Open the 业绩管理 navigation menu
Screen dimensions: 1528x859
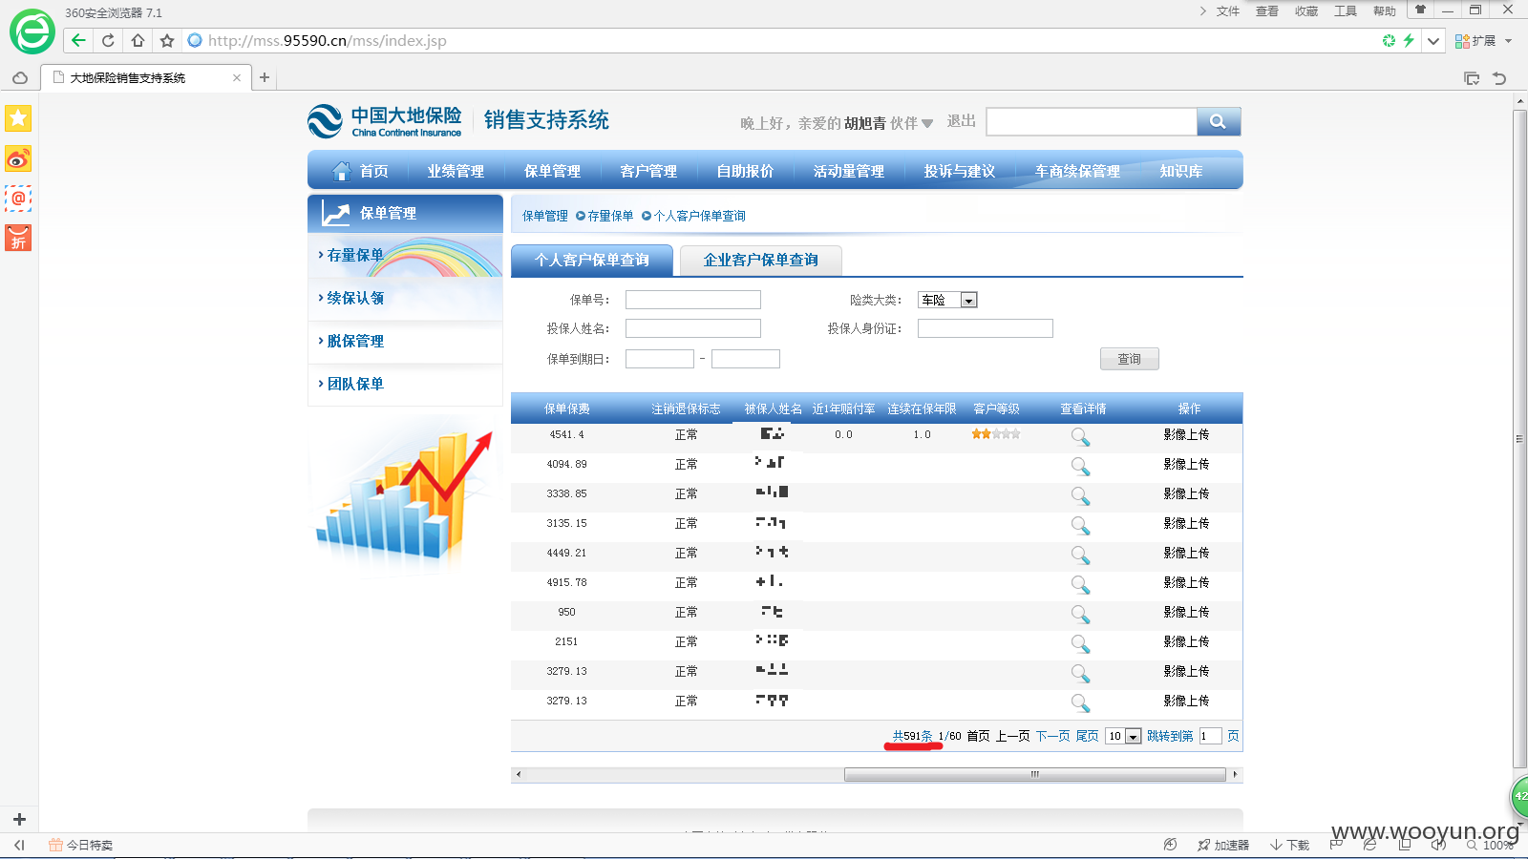click(x=456, y=171)
